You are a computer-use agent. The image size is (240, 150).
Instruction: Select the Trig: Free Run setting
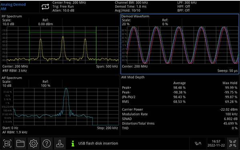63,6
